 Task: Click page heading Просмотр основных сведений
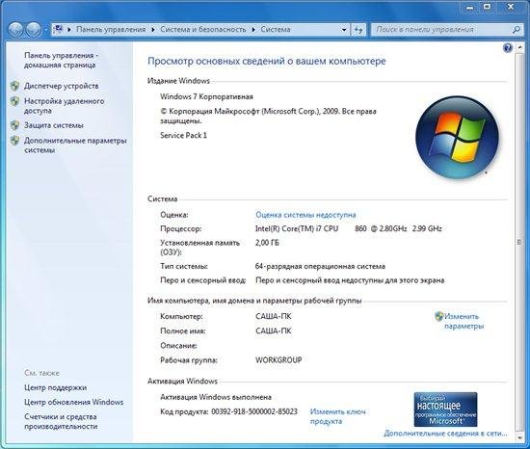tap(267, 61)
